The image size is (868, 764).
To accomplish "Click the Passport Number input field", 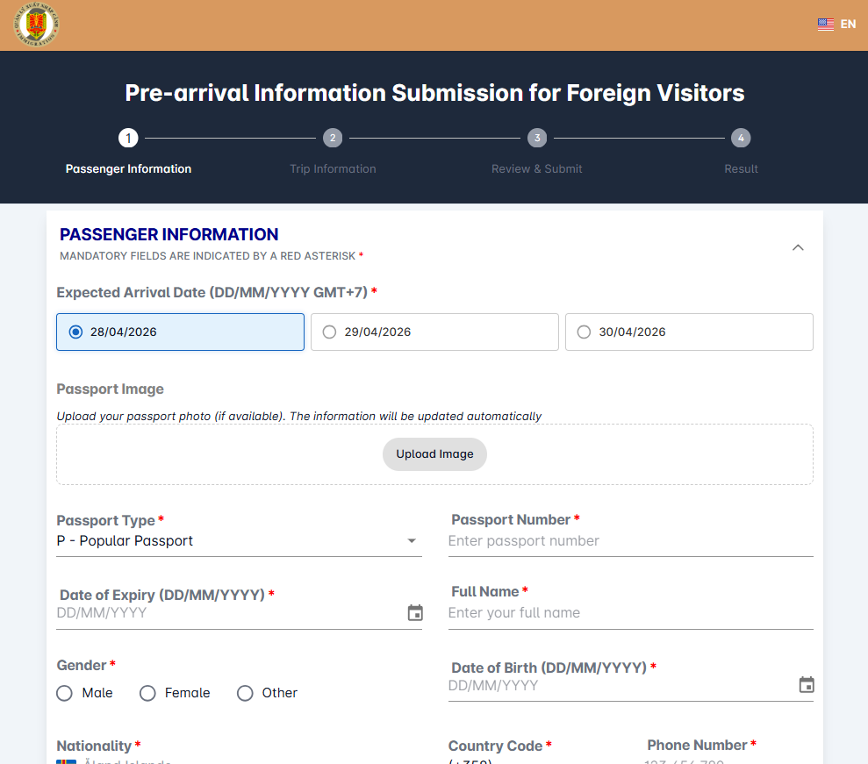I will coord(630,540).
